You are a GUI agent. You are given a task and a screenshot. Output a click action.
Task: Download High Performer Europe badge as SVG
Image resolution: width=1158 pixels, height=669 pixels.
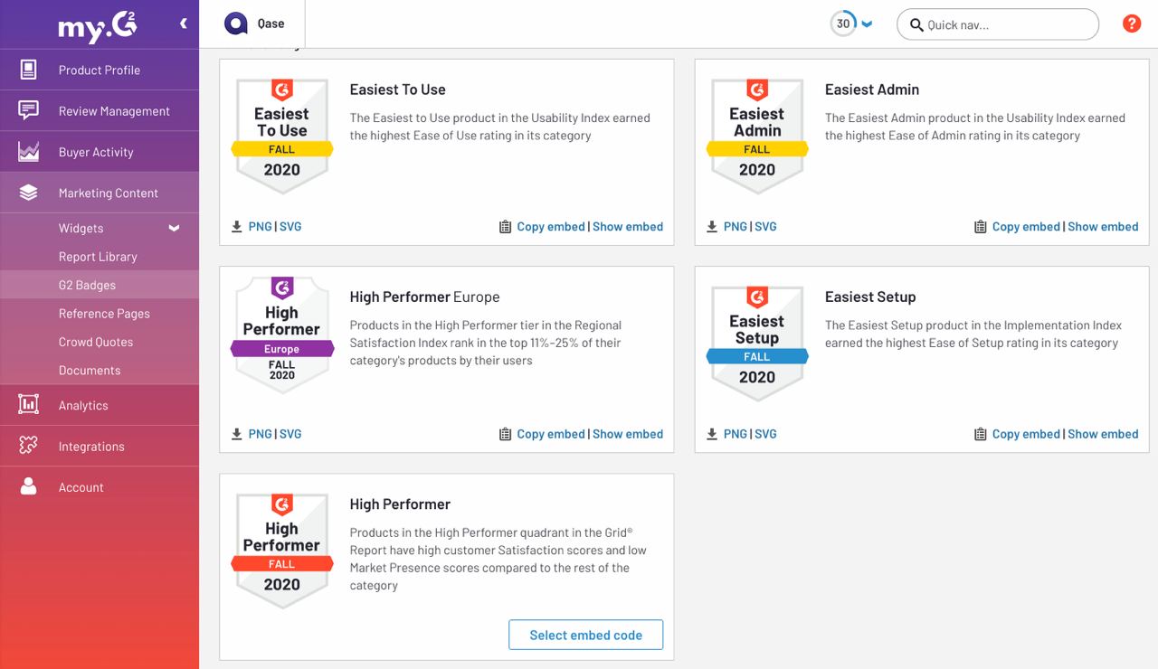click(290, 434)
